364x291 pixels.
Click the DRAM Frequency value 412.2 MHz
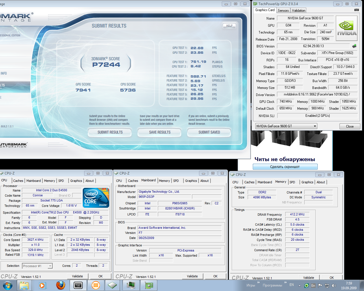297,214
